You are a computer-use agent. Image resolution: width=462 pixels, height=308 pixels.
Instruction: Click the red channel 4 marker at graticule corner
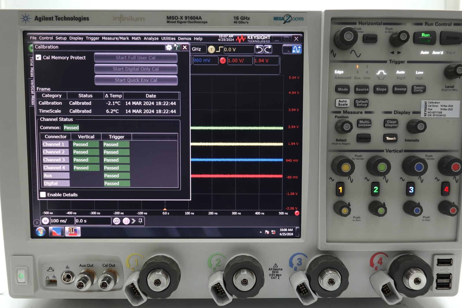click(297, 213)
